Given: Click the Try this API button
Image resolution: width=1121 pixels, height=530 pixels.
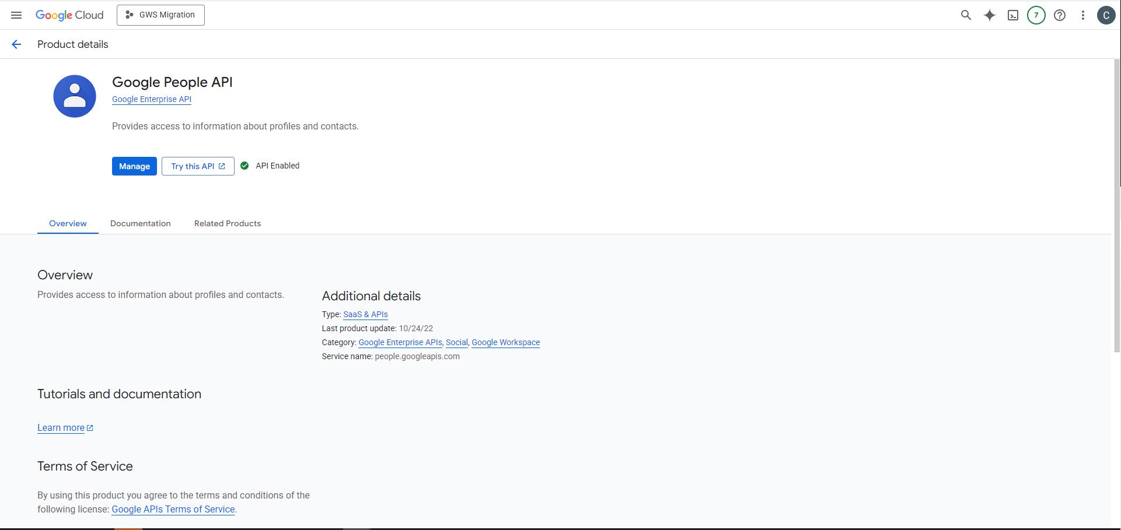Looking at the screenshot, I should click(x=198, y=166).
